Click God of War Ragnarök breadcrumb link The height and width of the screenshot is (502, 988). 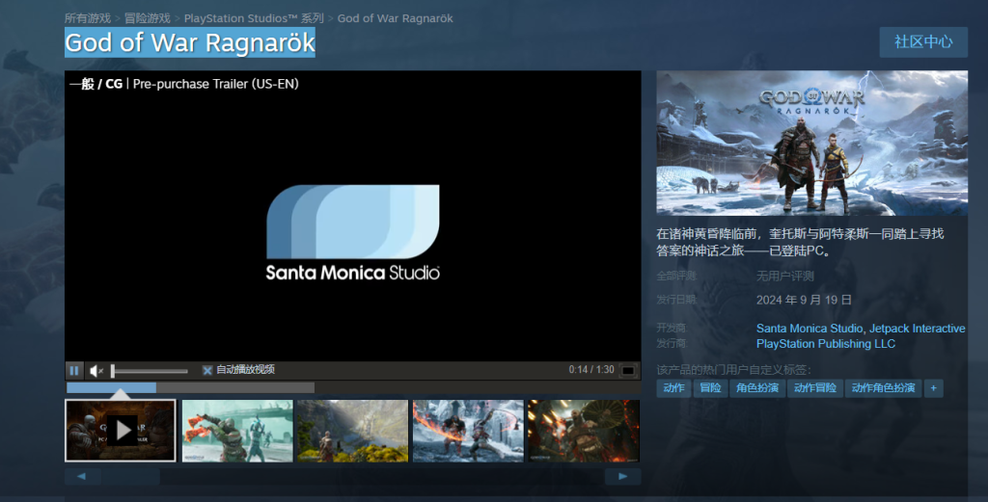pyautogui.click(x=395, y=18)
